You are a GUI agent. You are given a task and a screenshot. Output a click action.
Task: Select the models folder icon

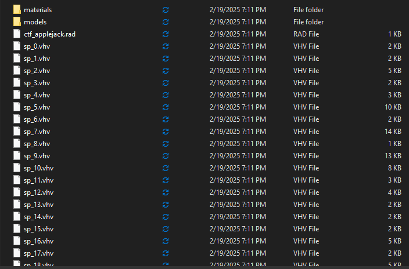17,22
